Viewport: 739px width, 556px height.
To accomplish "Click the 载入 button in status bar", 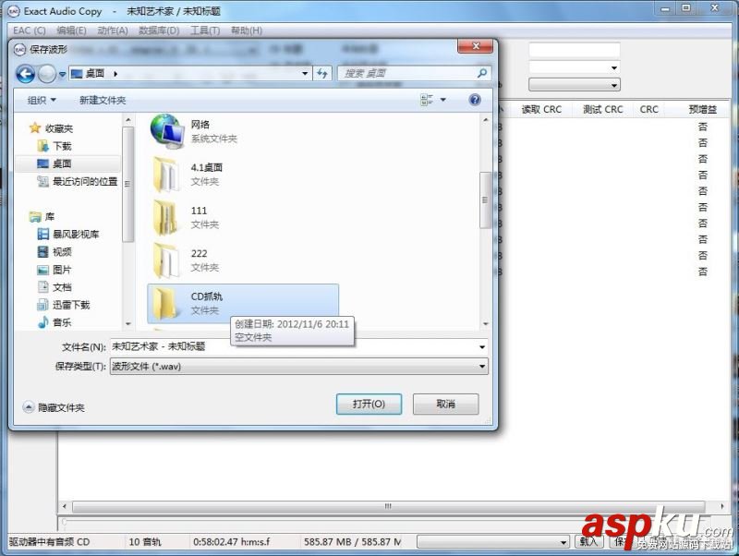I will (x=588, y=542).
